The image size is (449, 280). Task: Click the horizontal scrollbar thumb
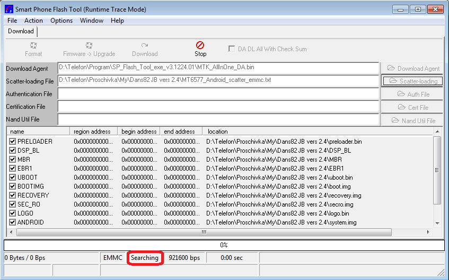click(x=204, y=232)
